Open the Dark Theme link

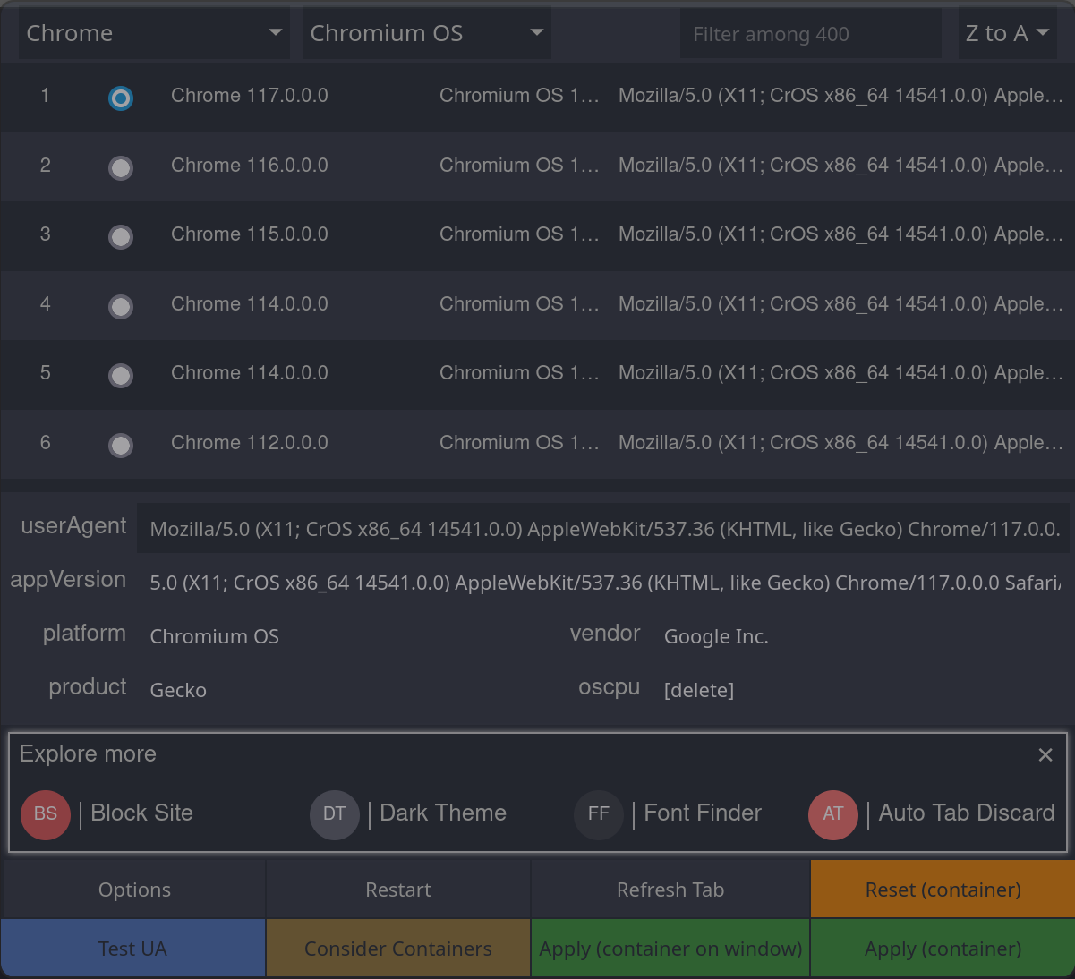pyautogui.click(x=443, y=813)
